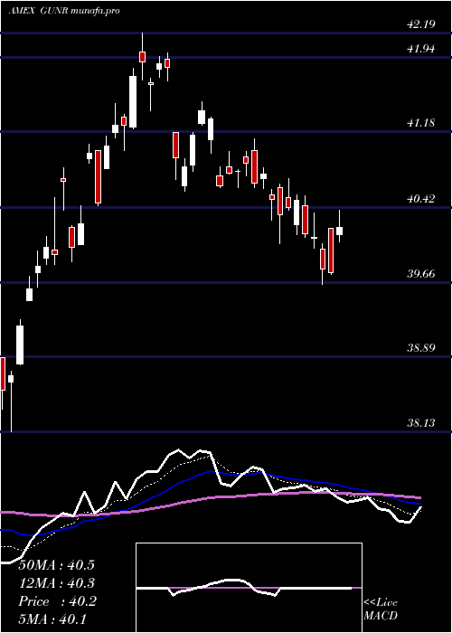Click the 39.66 price level label
This screenshot has width=452, height=633.
pos(421,274)
